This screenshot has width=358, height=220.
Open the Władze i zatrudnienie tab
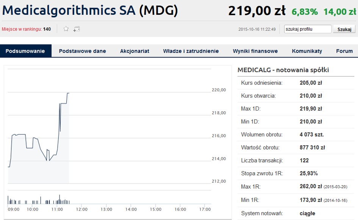coord(191,51)
